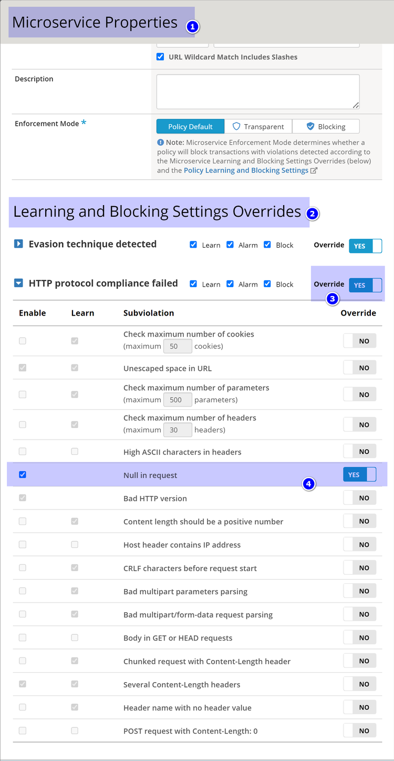Click the shield check icon on Blocking
Image resolution: width=394 pixels, height=761 pixels.
pos(310,127)
